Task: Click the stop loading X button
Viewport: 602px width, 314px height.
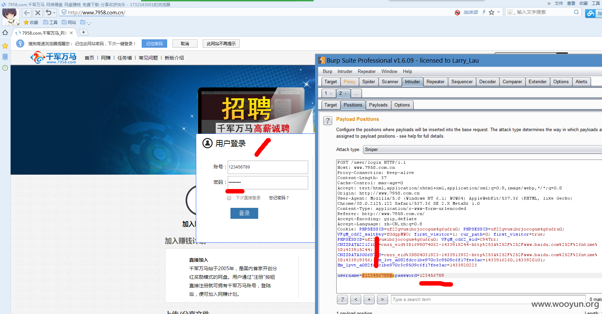Action: (x=38, y=13)
